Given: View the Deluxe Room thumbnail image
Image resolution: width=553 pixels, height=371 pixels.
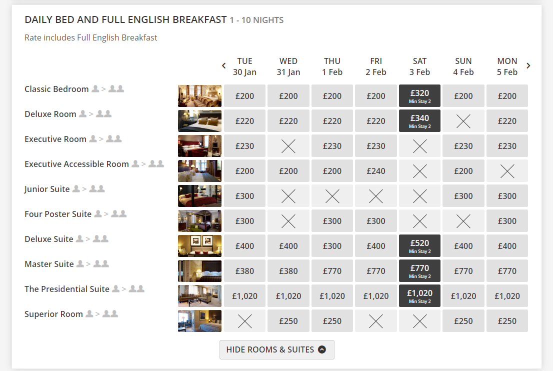Looking at the screenshot, I should [x=199, y=121].
